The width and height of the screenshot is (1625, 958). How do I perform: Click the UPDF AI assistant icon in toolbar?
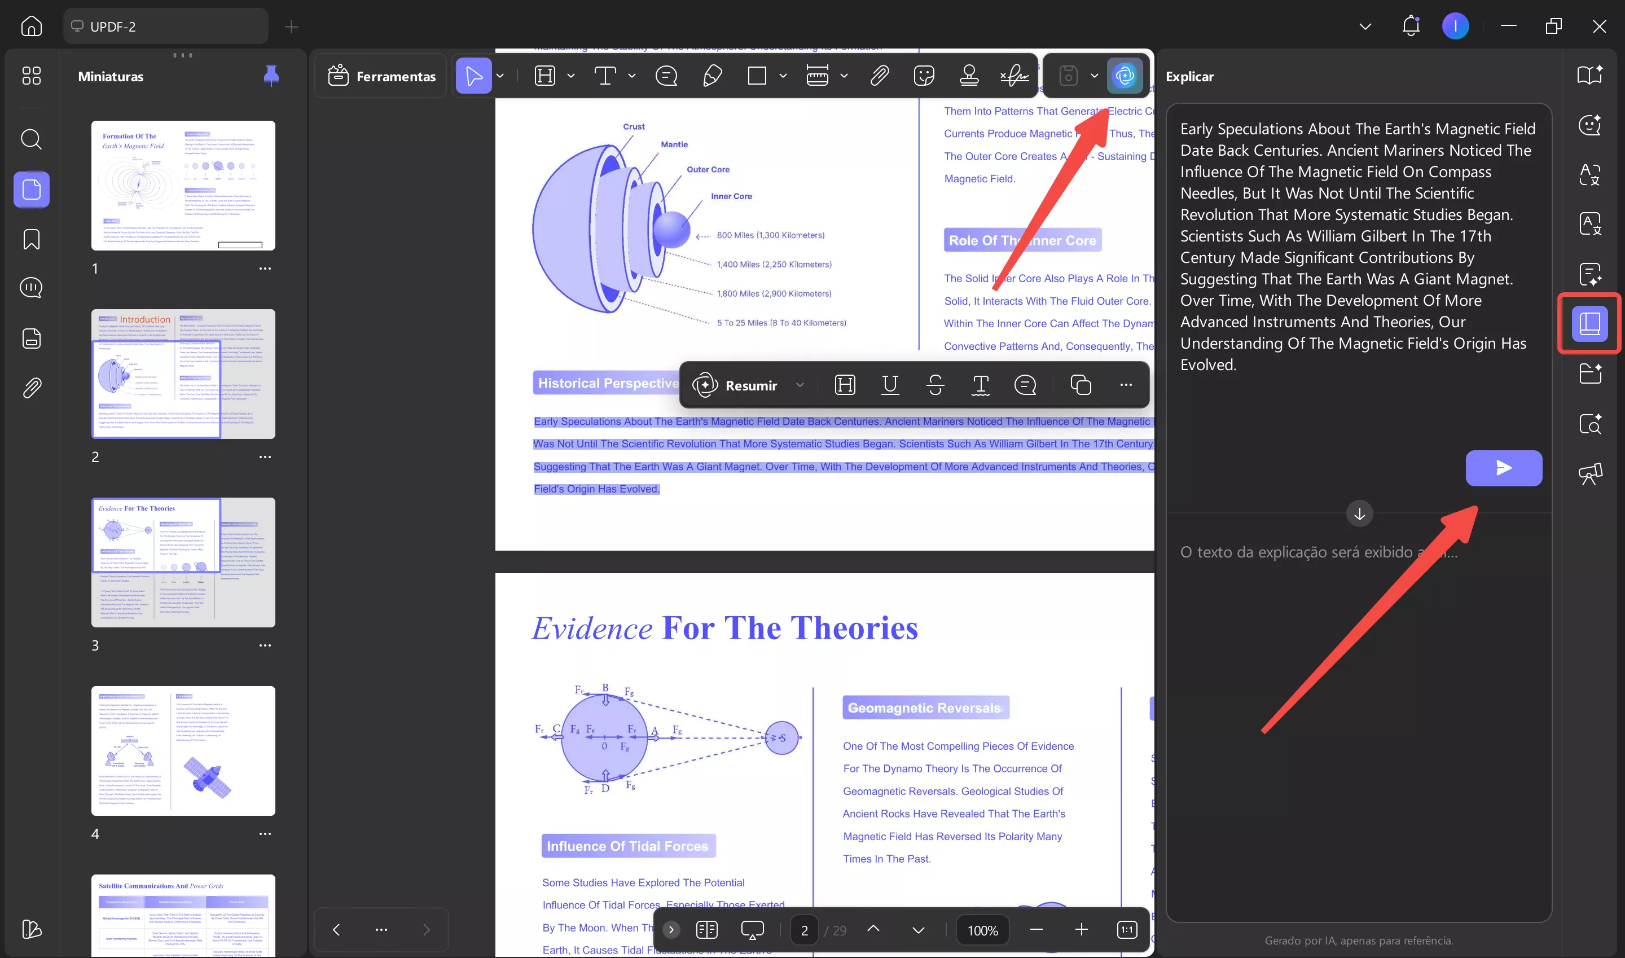1124,76
